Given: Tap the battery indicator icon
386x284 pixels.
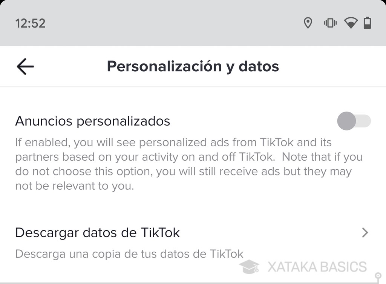Looking at the screenshot, I should 368,23.
